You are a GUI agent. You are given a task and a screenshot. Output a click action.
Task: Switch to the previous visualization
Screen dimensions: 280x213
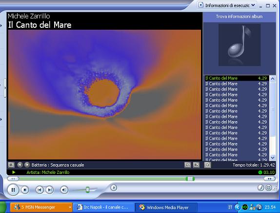pos(20,165)
